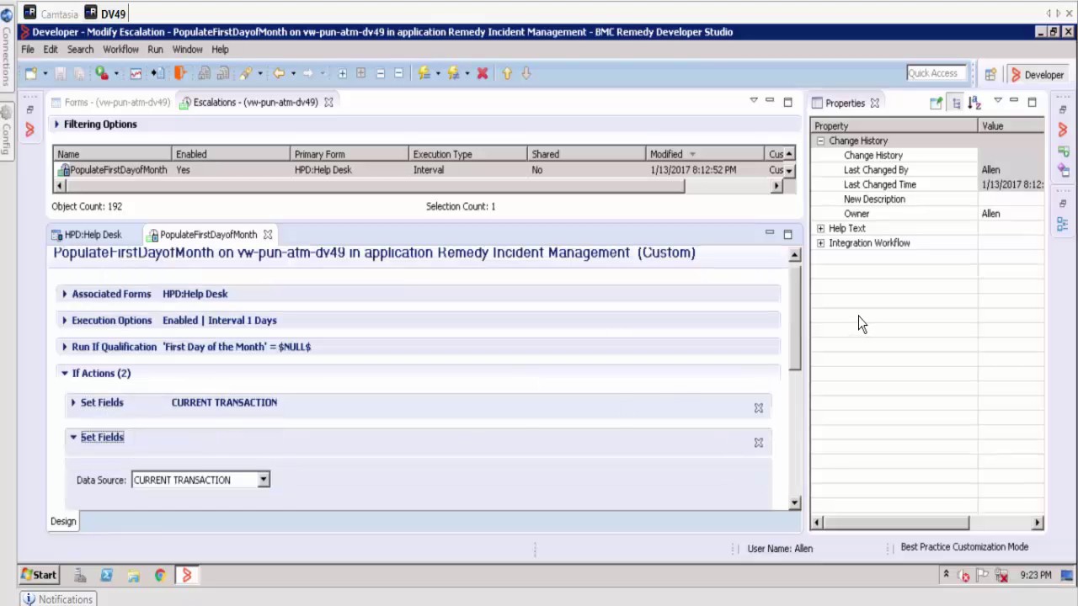The height and width of the screenshot is (606, 1078).
Task: Collapse Change History property group
Action: (x=820, y=141)
